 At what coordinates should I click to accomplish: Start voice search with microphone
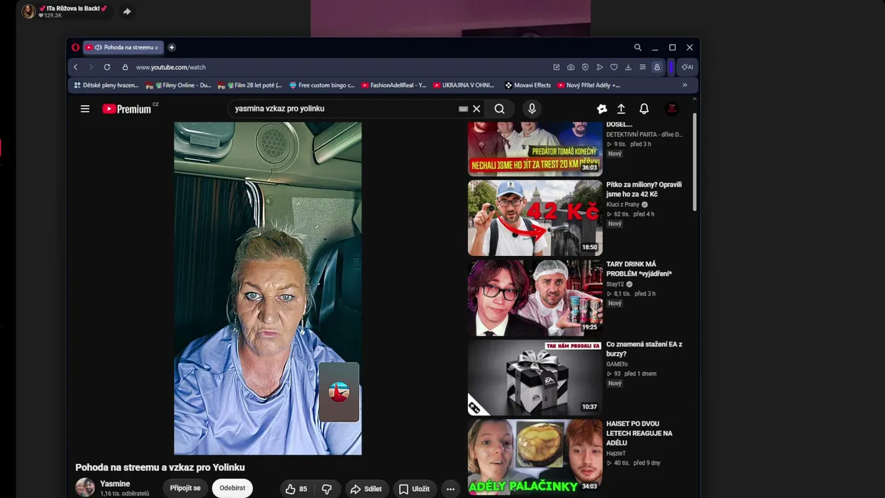pyautogui.click(x=532, y=109)
